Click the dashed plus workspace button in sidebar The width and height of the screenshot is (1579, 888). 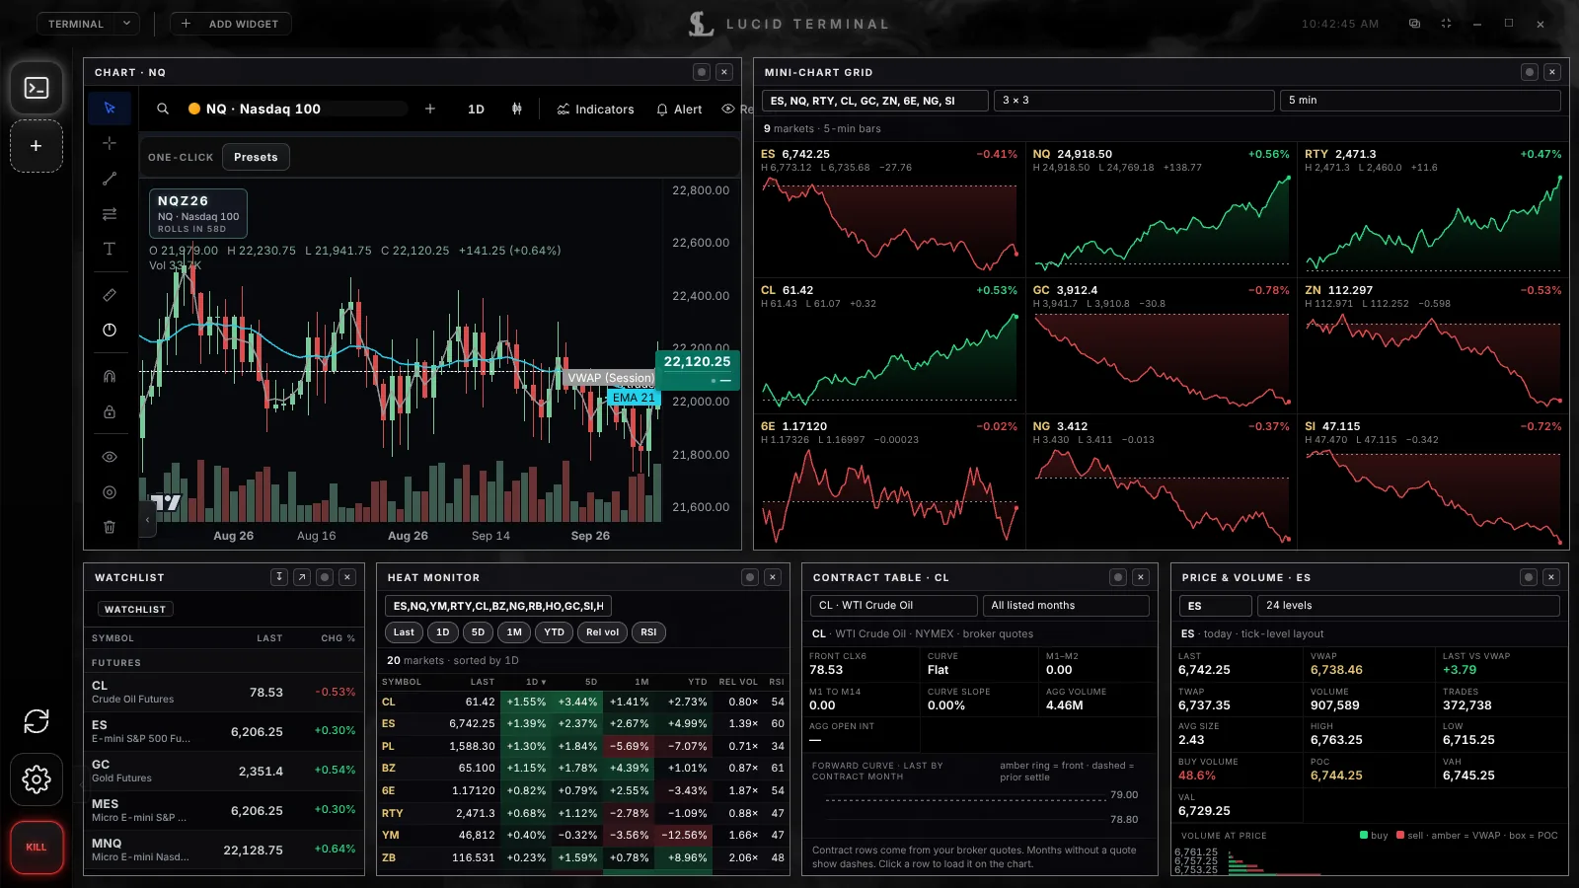pos(37,146)
